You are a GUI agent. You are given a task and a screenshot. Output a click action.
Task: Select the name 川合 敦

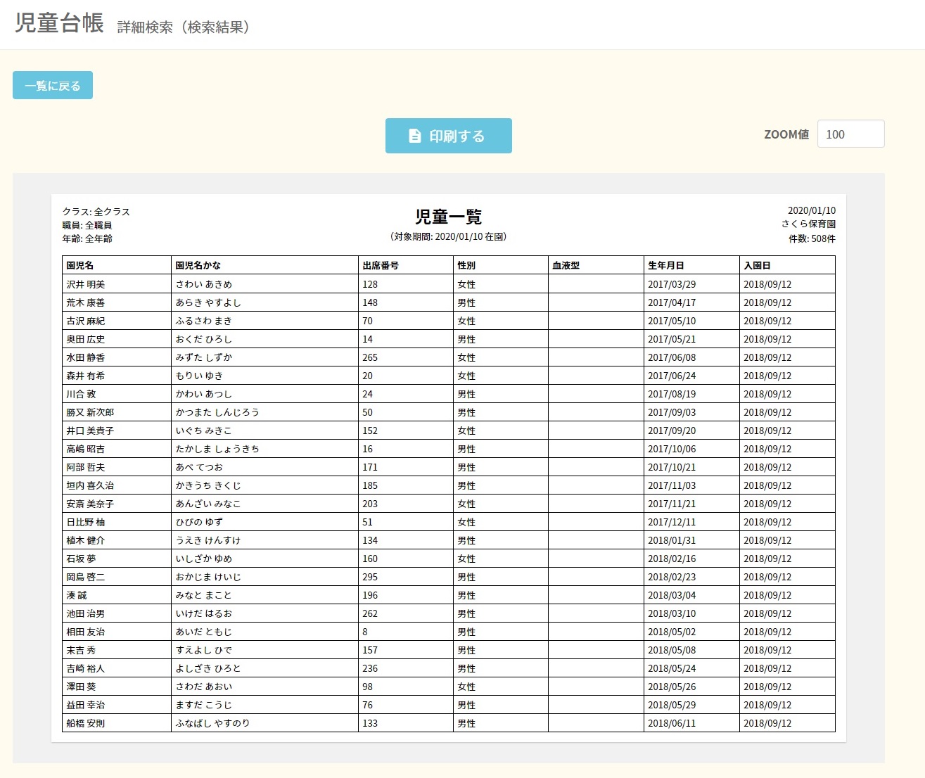click(81, 394)
